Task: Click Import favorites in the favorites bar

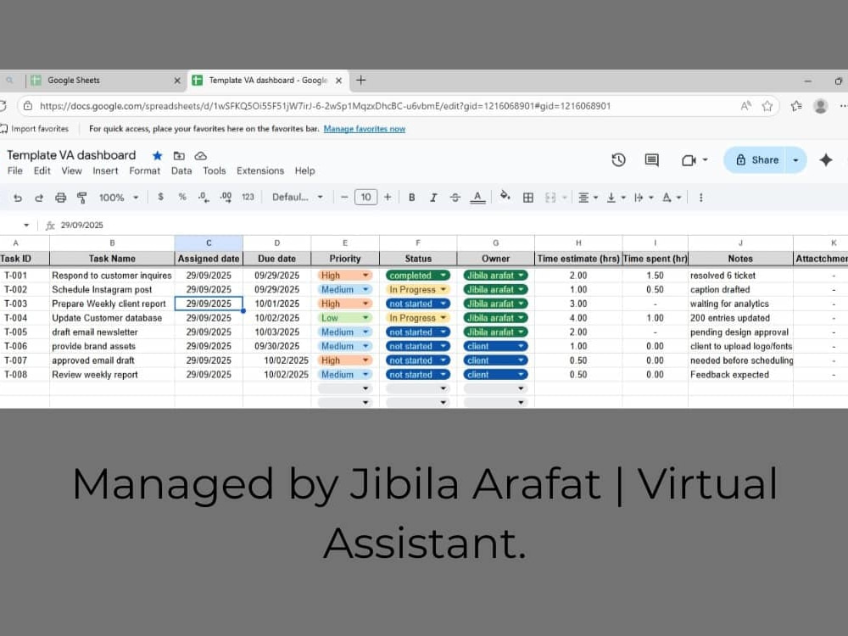Action: click(x=35, y=129)
